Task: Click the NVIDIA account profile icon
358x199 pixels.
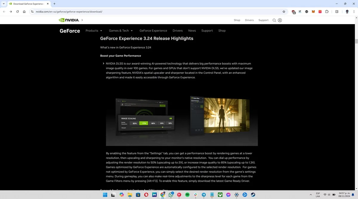Action: (280, 20)
